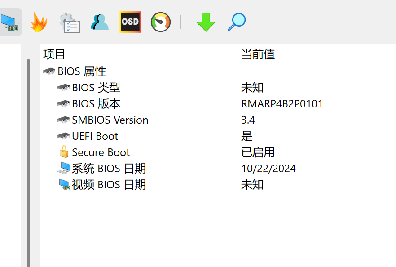Screen dimensions: 396x267
Task: Click the display card icon beside 视频 BIOS 日期
Action: click(x=64, y=185)
